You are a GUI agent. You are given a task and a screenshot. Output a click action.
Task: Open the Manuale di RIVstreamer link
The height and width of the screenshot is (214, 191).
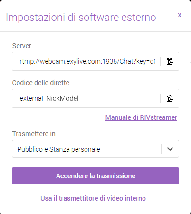[141, 117]
